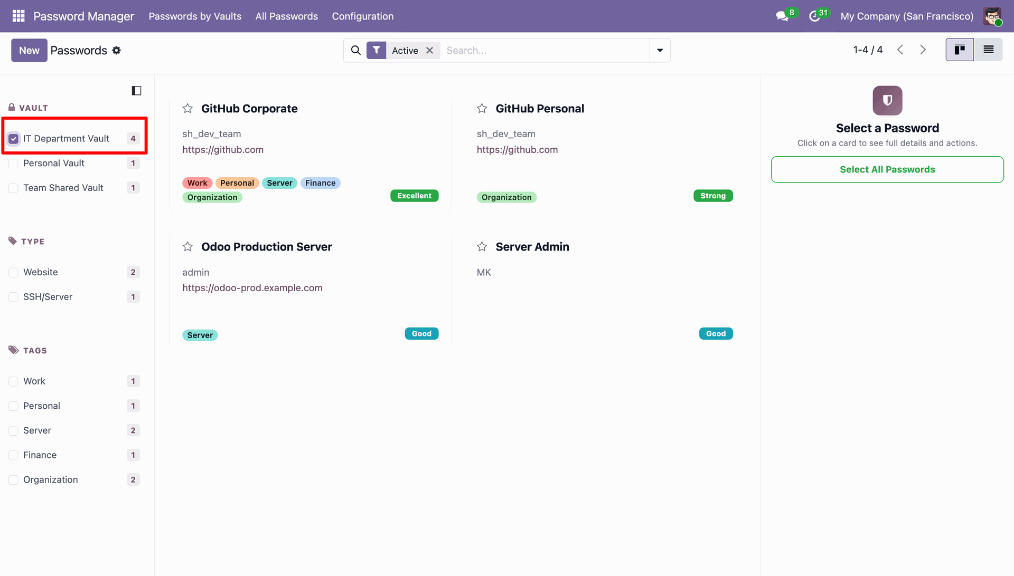Click the Good badge on Odoo Production Server

pos(421,333)
